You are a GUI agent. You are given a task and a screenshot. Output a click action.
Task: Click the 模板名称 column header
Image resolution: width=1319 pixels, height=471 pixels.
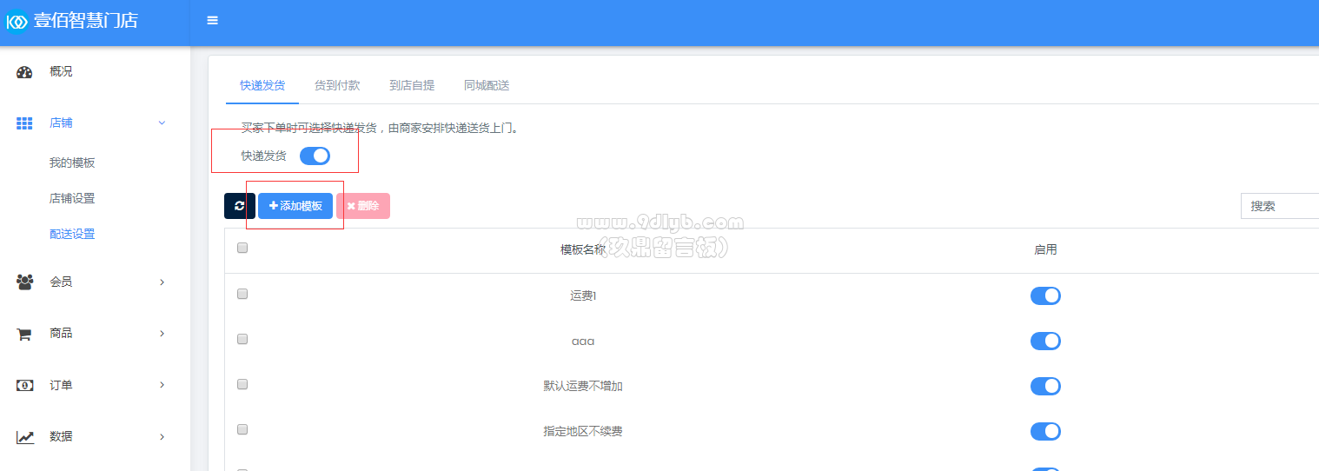[x=583, y=249]
